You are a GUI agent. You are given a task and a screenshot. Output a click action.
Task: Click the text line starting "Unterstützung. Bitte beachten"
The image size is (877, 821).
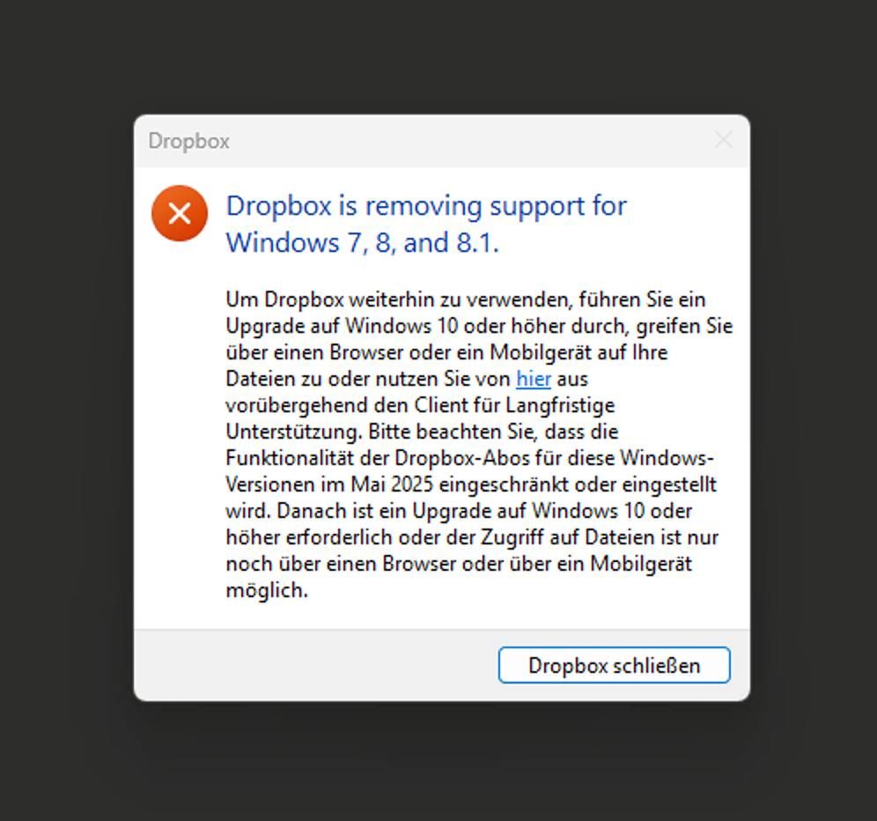pos(422,432)
